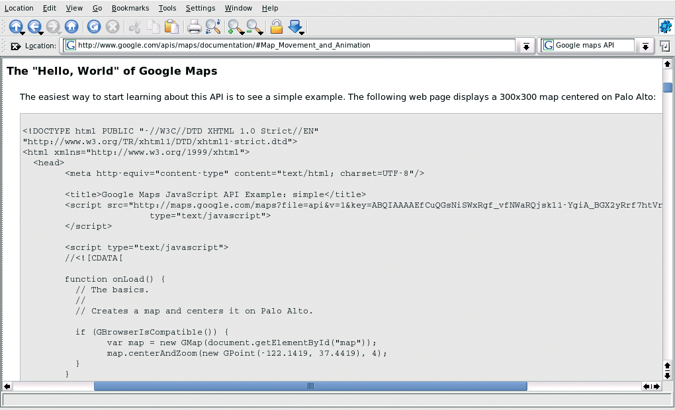This screenshot has width=675, height=410.
Task: Go to the Home page icon
Action: point(71,26)
